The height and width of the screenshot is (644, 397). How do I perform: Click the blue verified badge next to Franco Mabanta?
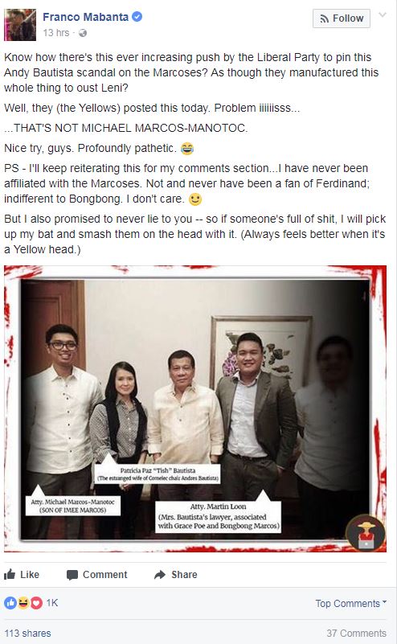(137, 17)
